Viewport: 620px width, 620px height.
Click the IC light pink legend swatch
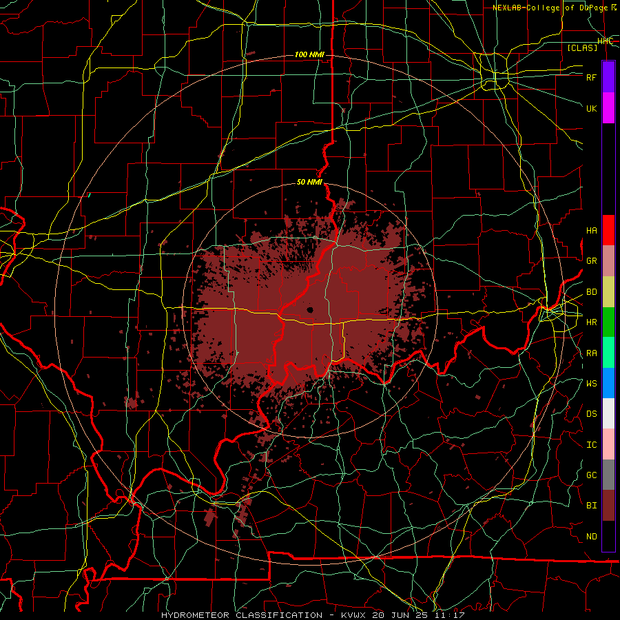[x=608, y=444]
